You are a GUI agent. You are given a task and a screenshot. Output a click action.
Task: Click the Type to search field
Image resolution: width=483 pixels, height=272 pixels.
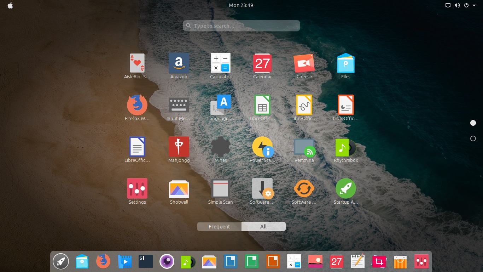point(241,25)
